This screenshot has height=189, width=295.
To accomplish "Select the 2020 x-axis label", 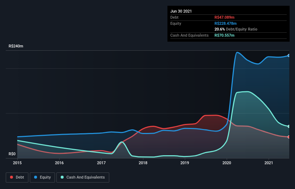I will (227, 163).
